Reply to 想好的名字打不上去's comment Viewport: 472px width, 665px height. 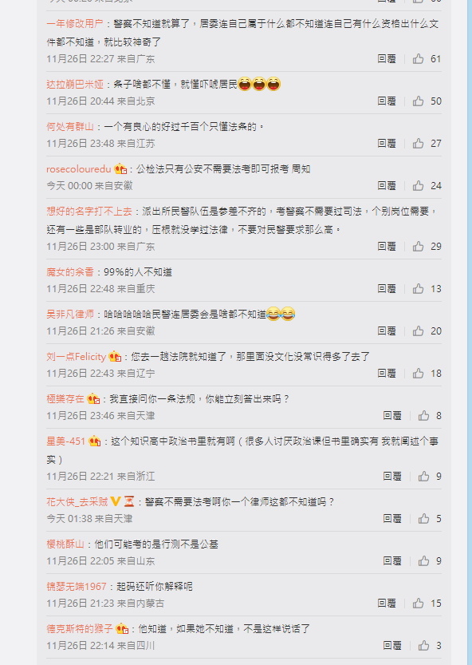387,246
